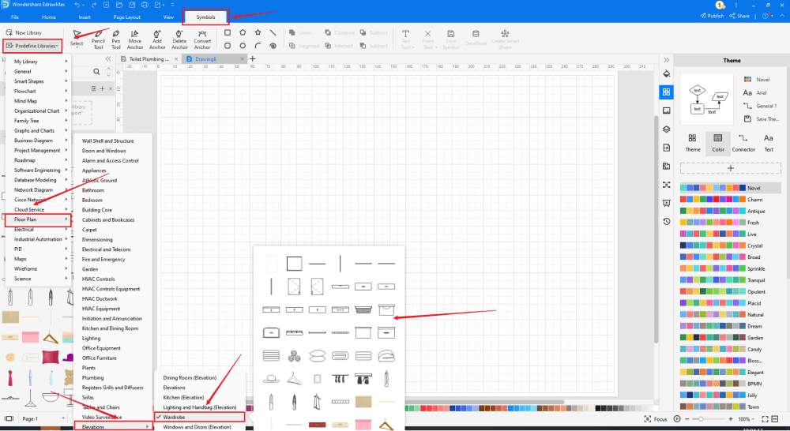Open Predefine Libraries dropdown
This screenshot has width=790, height=431.
click(32, 46)
